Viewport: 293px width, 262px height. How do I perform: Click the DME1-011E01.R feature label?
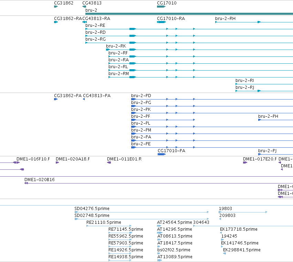124,159
